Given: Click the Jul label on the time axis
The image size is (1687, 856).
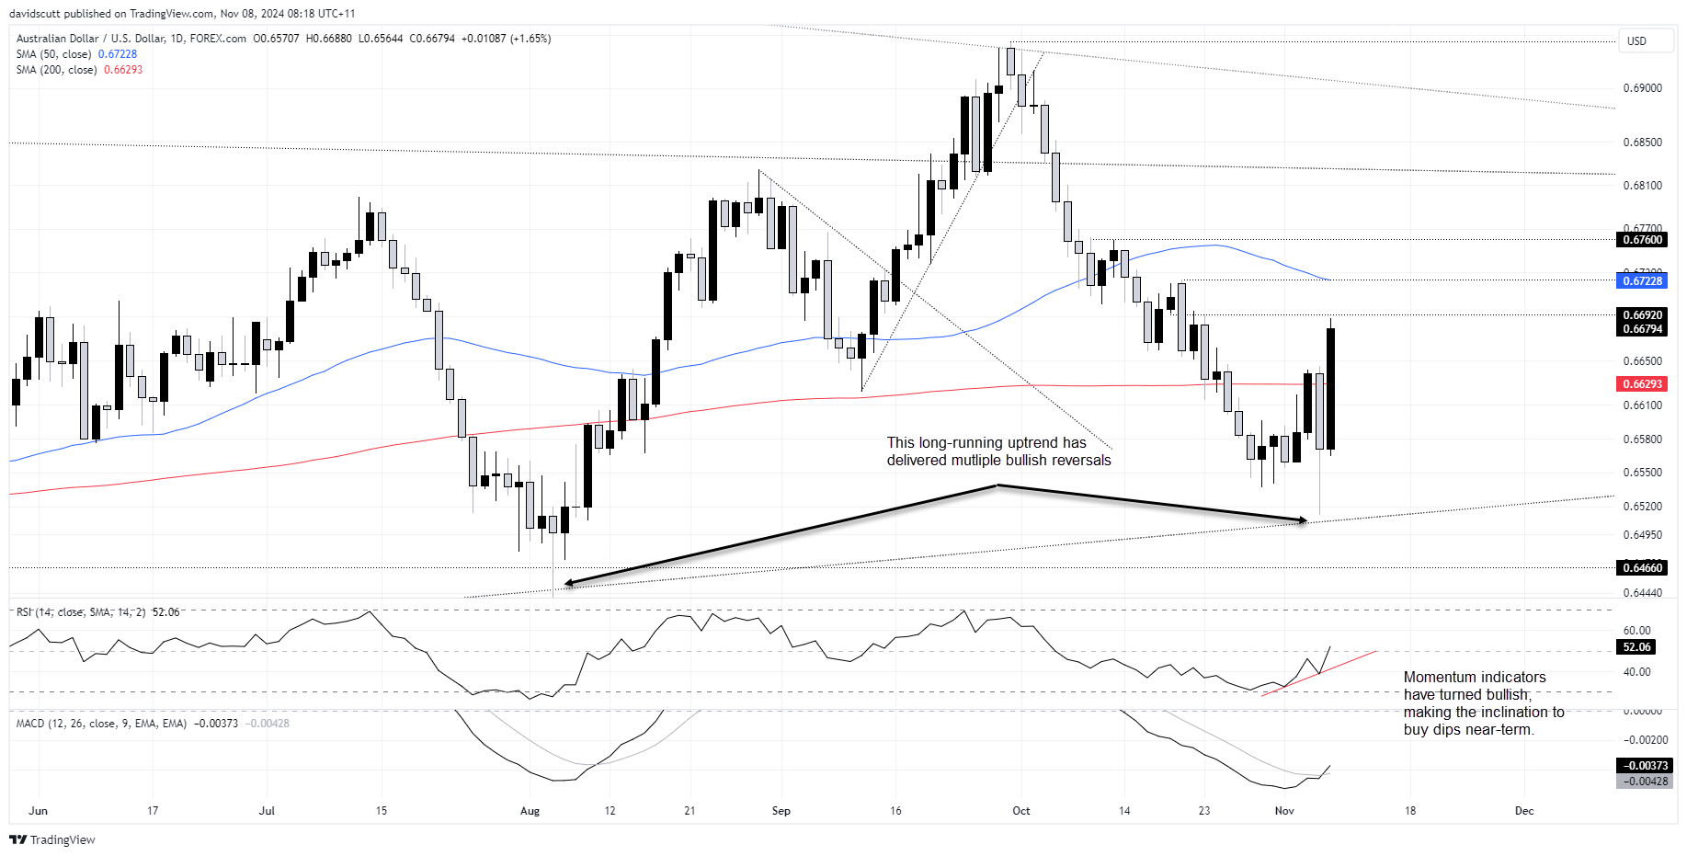Looking at the screenshot, I should (267, 811).
